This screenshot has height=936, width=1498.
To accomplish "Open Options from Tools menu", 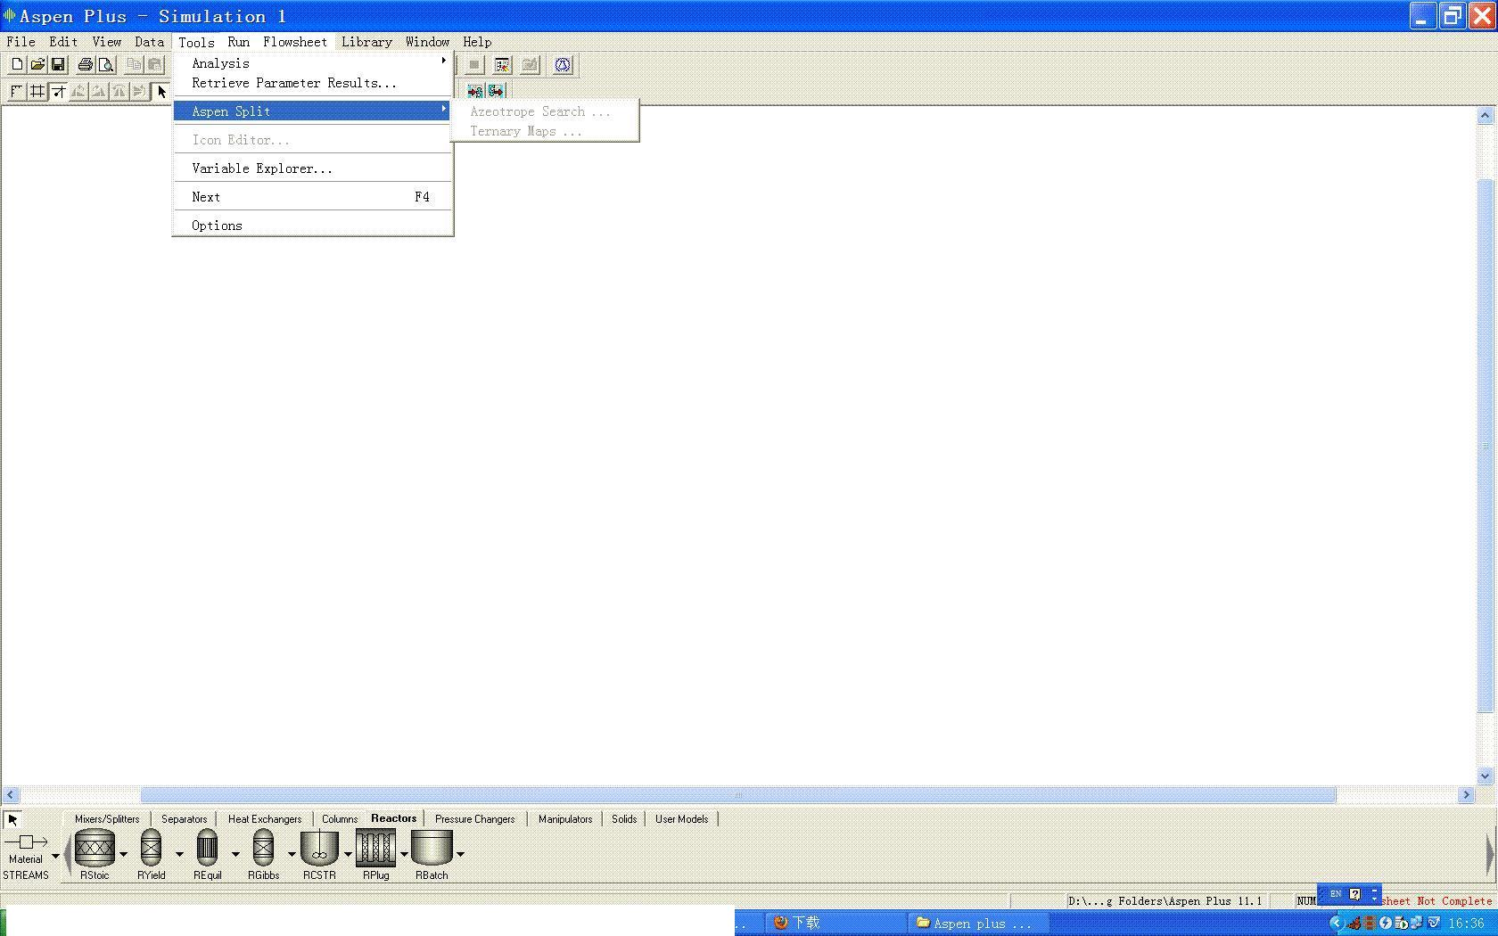I will 313,226.
